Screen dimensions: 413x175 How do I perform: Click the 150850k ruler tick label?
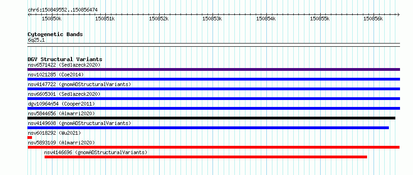[x=52, y=19]
